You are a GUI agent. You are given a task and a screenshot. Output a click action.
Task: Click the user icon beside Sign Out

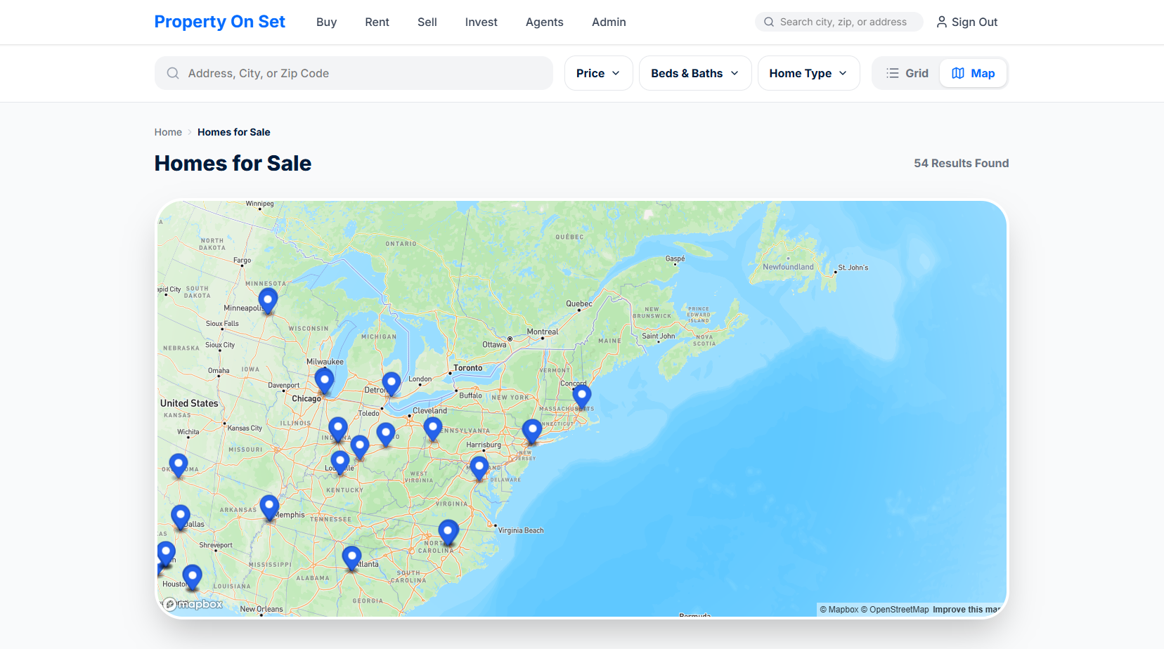(942, 22)
